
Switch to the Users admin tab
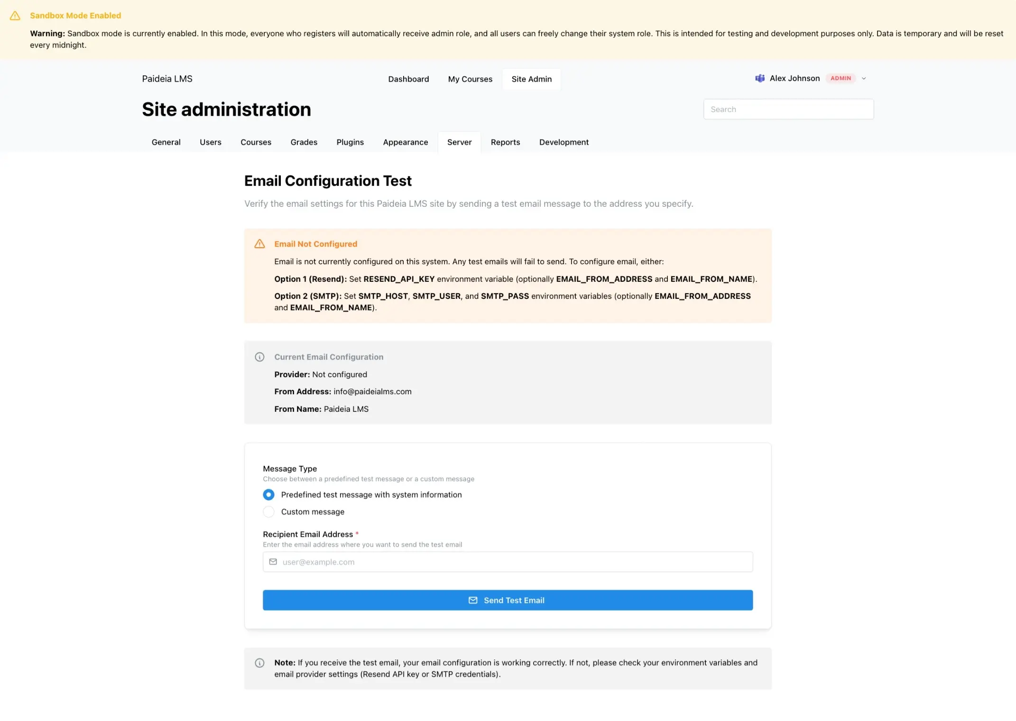coord(210,142)
